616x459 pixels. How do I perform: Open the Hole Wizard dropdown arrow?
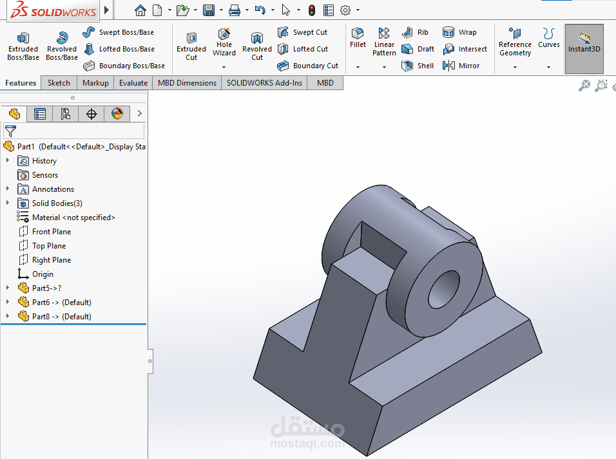click(224, 67)
